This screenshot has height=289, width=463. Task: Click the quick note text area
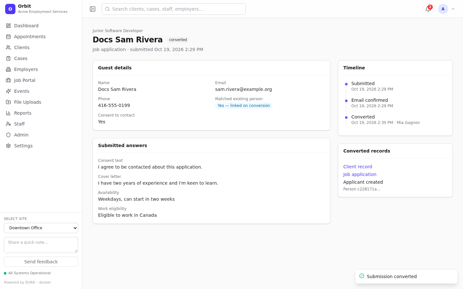pyautogui.click(x=41, y=245)
